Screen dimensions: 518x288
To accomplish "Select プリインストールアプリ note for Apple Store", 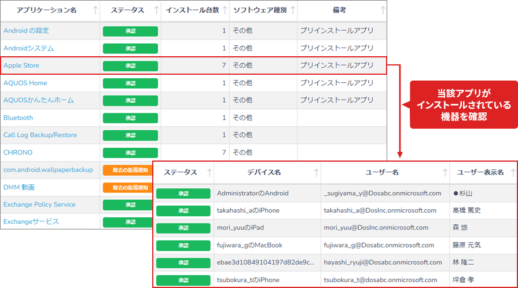I will [337, 65].
